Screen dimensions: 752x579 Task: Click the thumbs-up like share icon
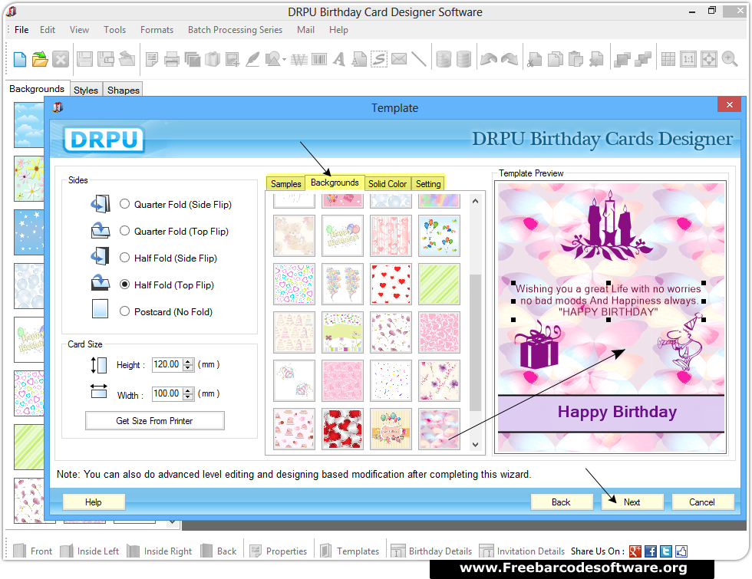tap(681, 551)
